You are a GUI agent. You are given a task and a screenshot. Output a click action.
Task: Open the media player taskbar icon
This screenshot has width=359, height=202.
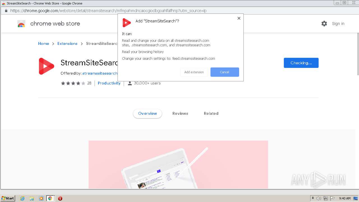click(41, 198)
